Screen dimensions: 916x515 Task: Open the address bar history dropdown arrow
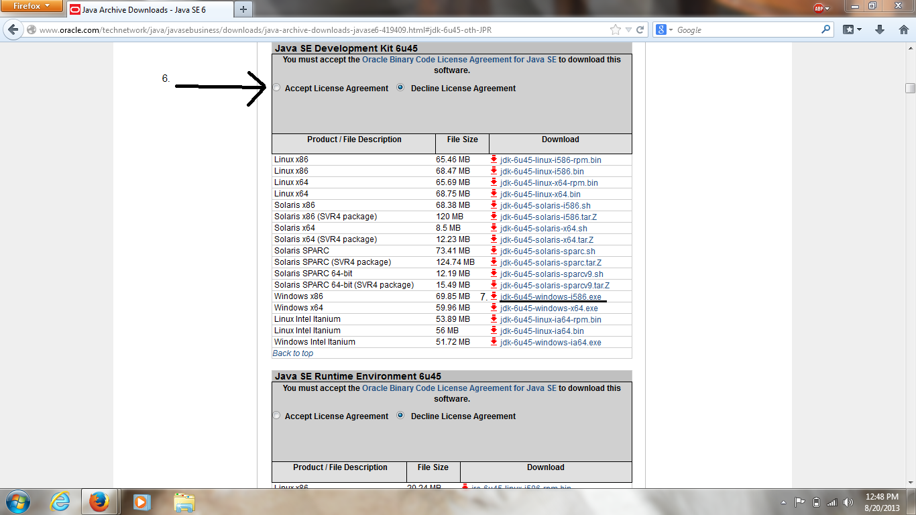[x=628, y=30]
